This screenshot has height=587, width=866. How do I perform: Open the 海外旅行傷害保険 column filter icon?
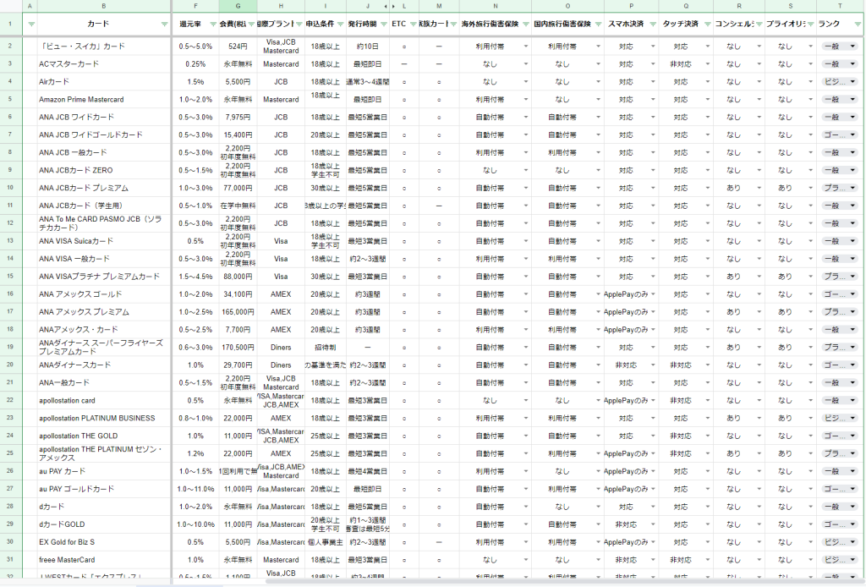[x=524, y=25]
